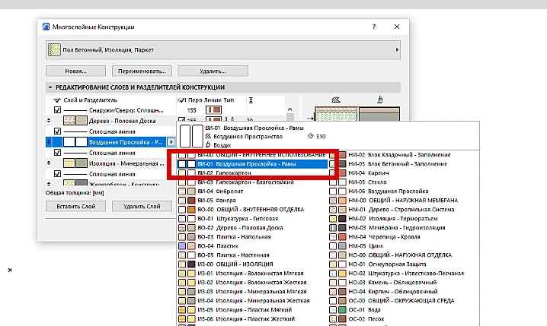Choose НО-03 Камень - Облицовочный material
The image size is (547, 326).
pyautogui.click(x=404, y=282)
